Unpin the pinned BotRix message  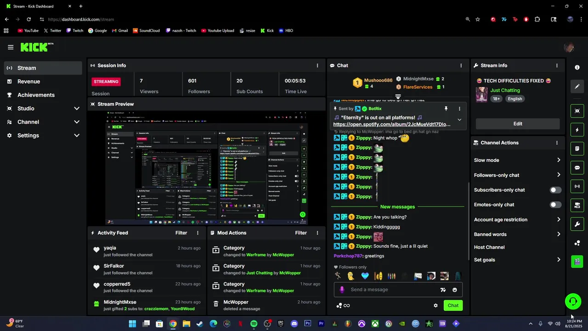coord(446,108)
